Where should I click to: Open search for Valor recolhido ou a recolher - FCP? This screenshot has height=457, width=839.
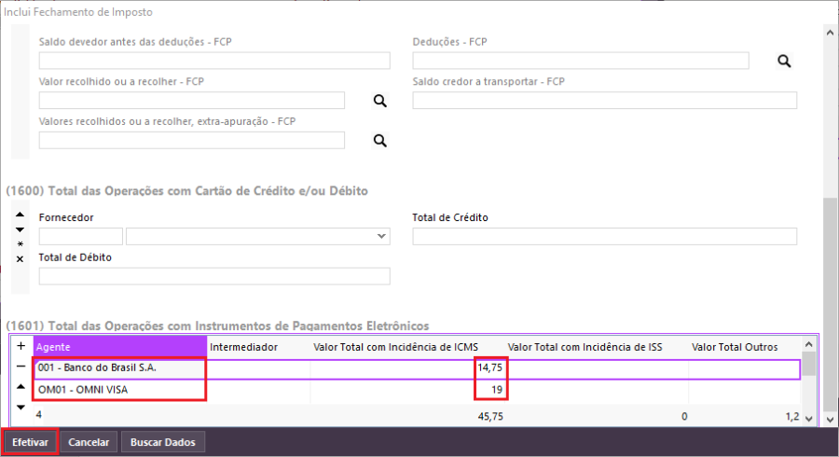(x=380, y=101)
